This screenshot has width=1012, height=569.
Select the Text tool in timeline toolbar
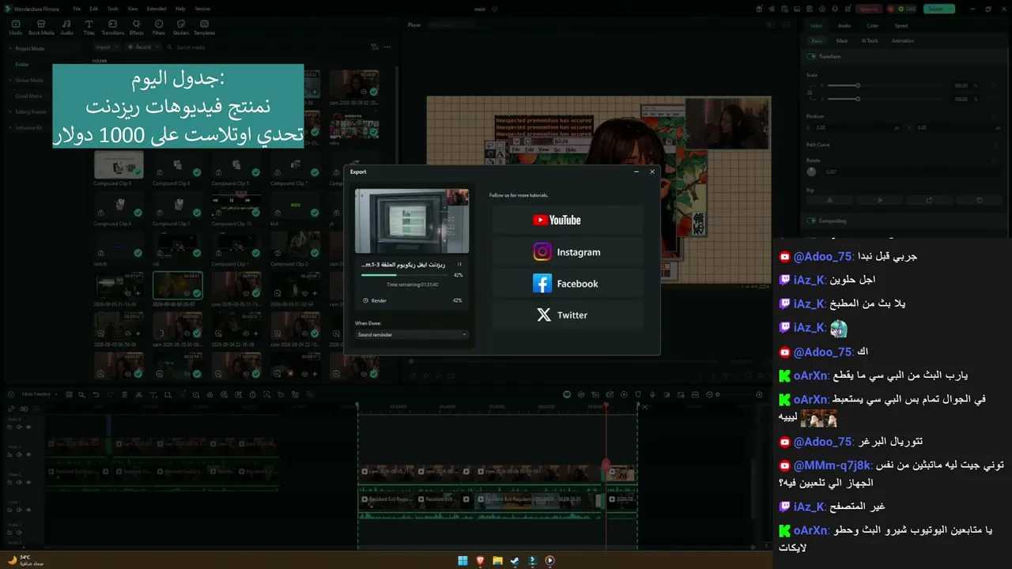[x=153, y=394]
